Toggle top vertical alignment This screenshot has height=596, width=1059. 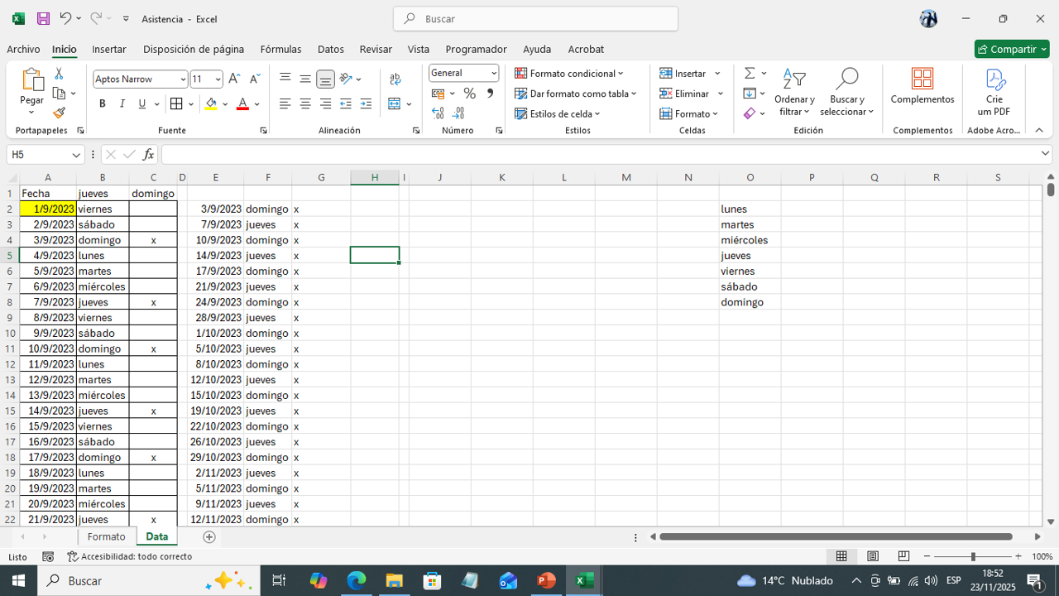(285, 79)
